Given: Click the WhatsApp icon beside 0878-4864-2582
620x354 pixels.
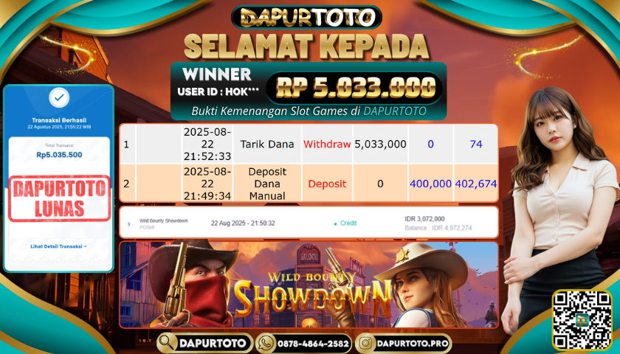Looking at the screenshot, I should click(x=266, y=344).
